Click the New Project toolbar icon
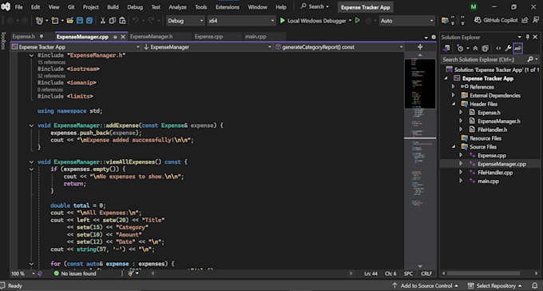Image resolution: width=543 pixels, height=291 pixels. tap(39, 21)
